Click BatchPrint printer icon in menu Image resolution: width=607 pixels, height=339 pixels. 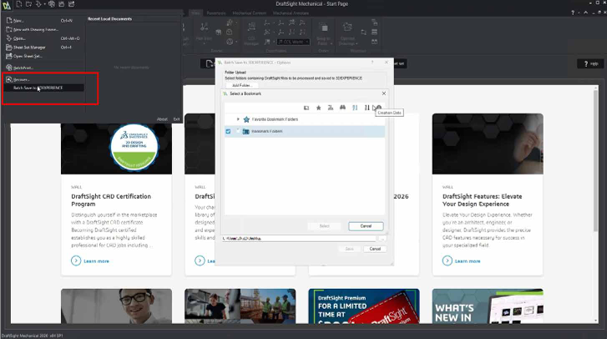(x=9, y=68)
